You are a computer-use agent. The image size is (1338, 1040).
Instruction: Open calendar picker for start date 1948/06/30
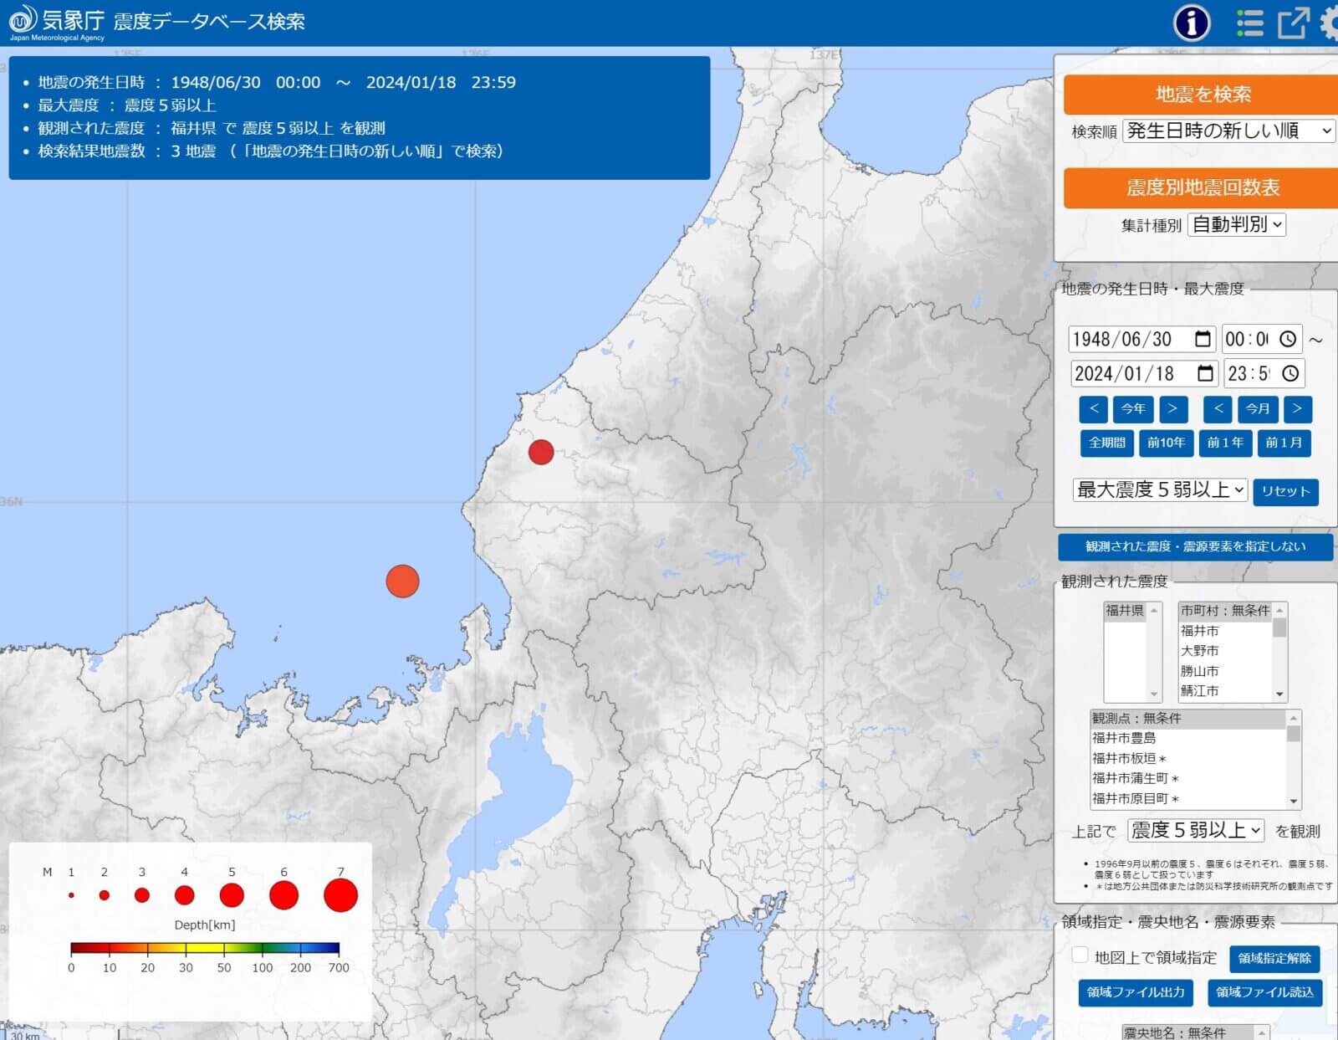(x=1203, y=339)
